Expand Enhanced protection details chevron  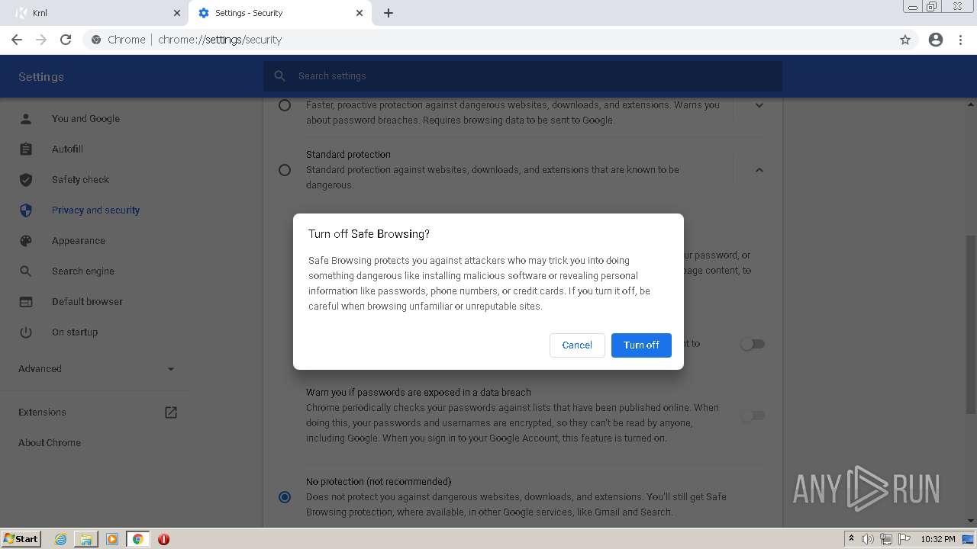click(x=759, y=105)
